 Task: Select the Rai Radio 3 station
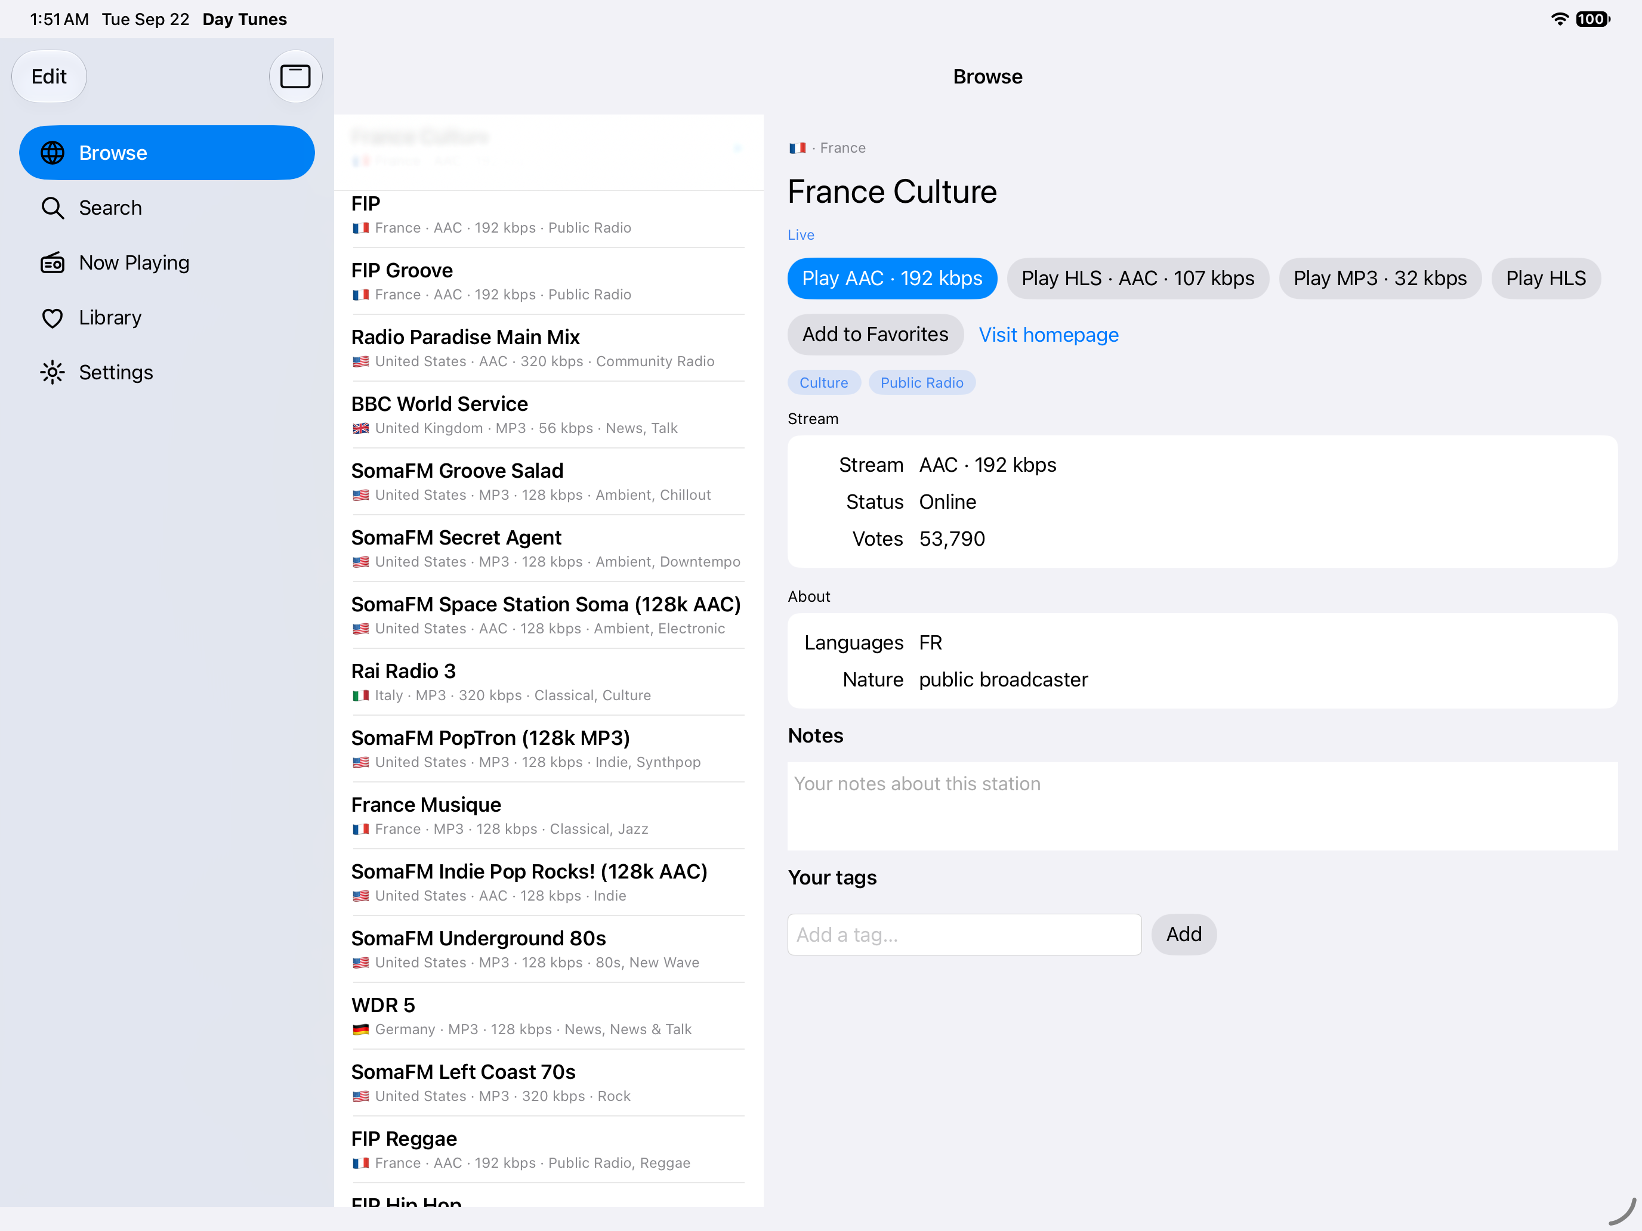[x=548, y=682]
